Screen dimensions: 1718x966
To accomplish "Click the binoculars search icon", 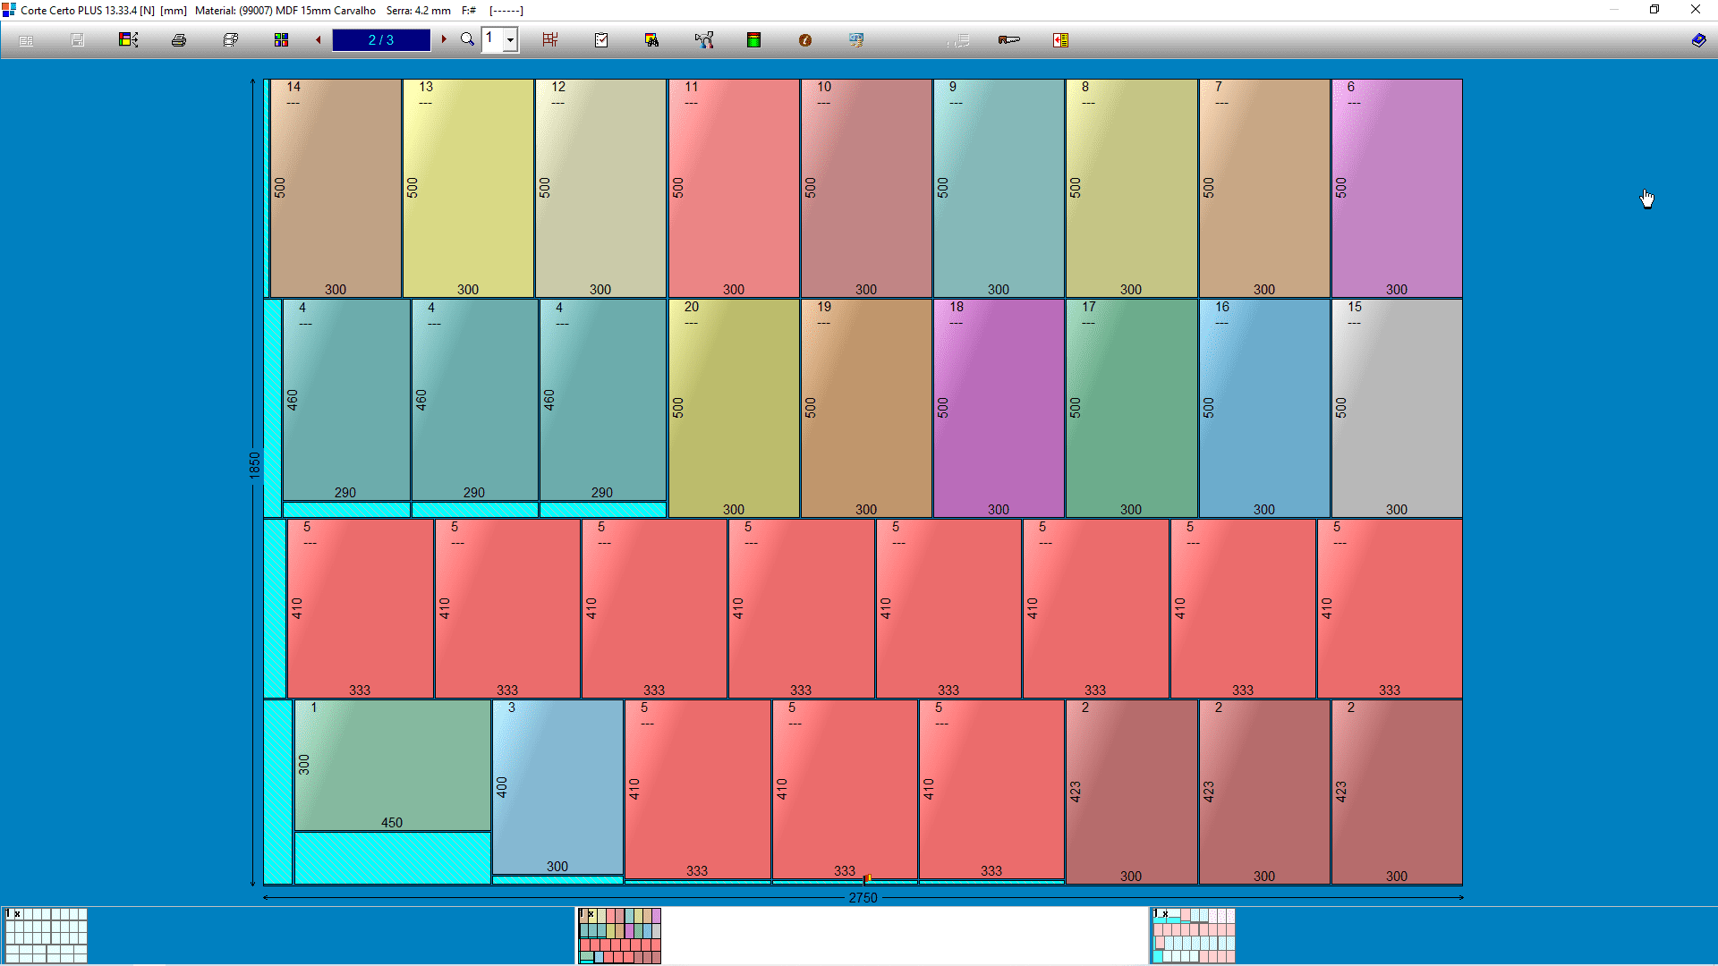I will [651, 40].
